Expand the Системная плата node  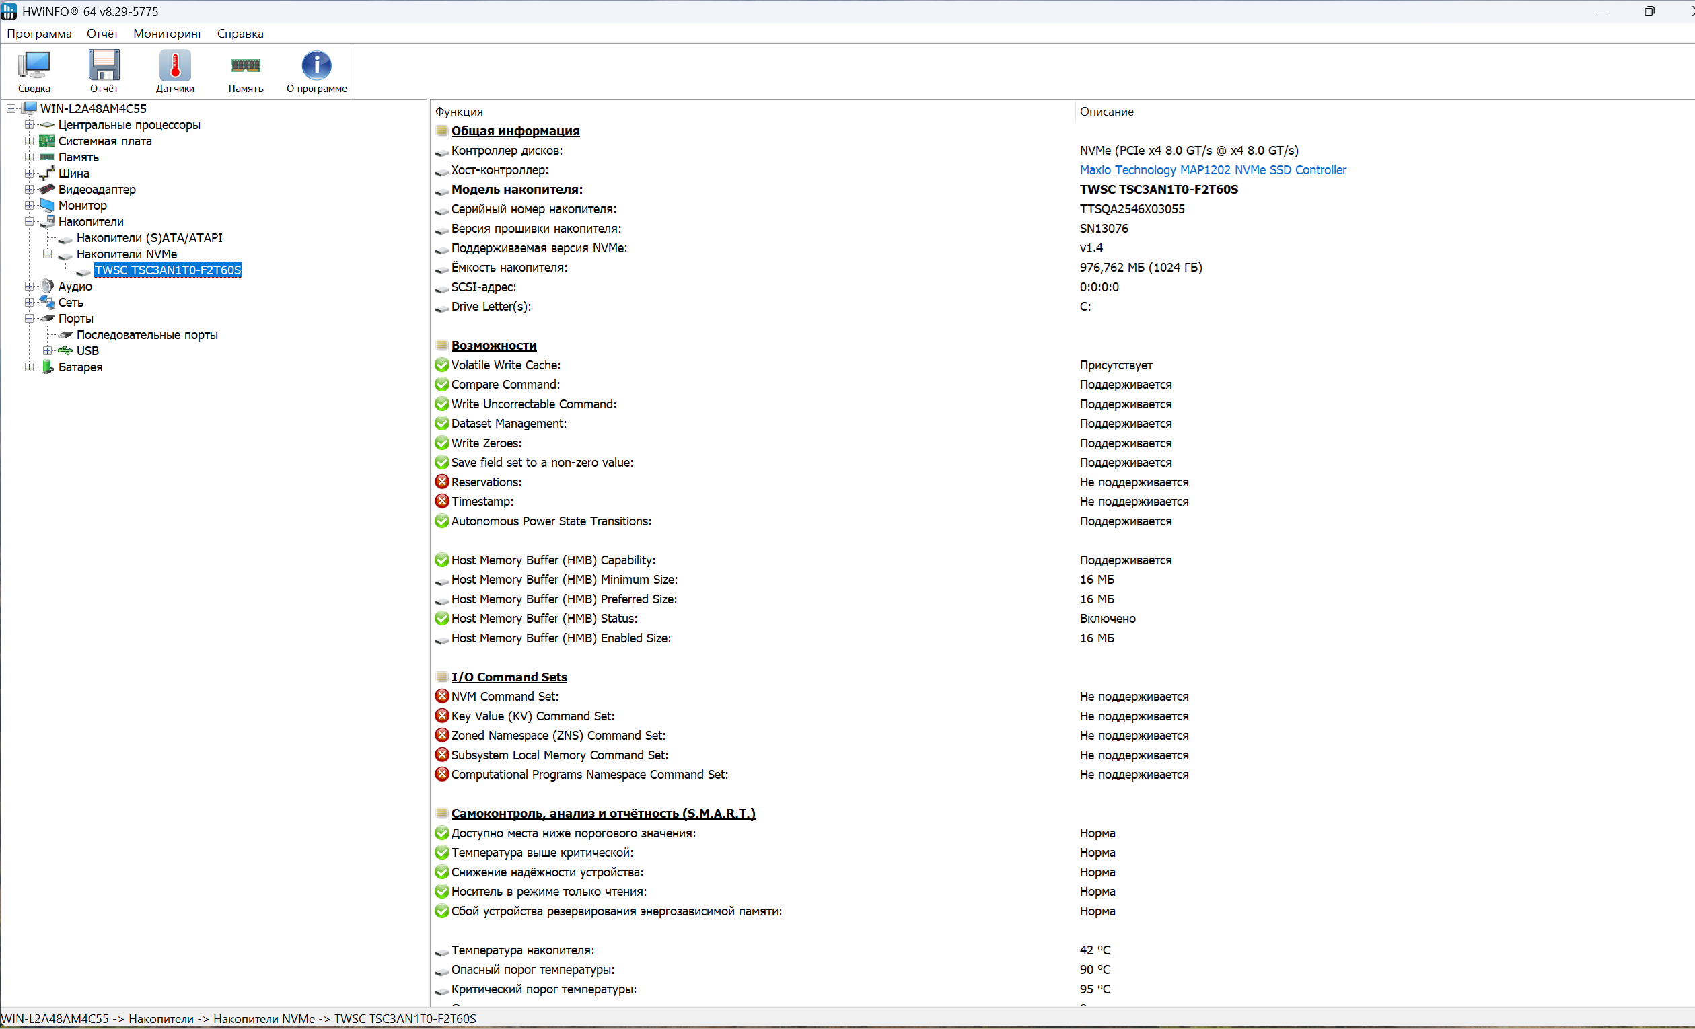pos(29,141)
